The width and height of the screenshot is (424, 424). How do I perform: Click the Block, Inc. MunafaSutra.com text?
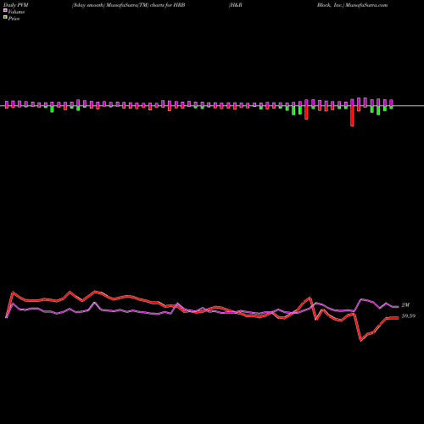click(x=352, y=5)
